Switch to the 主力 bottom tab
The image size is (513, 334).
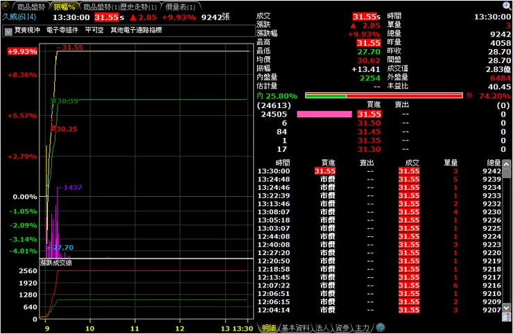[x=362, y=328]
